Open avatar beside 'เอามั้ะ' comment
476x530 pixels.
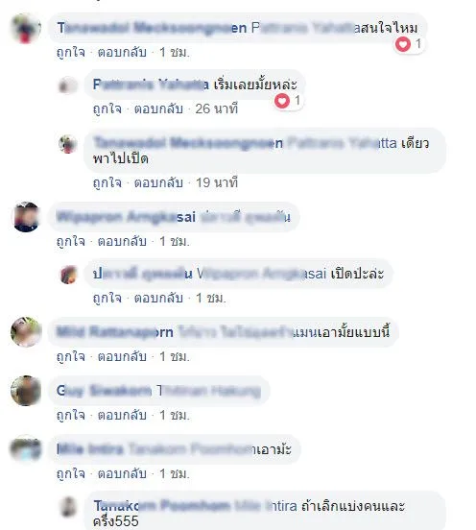(26, 449)
